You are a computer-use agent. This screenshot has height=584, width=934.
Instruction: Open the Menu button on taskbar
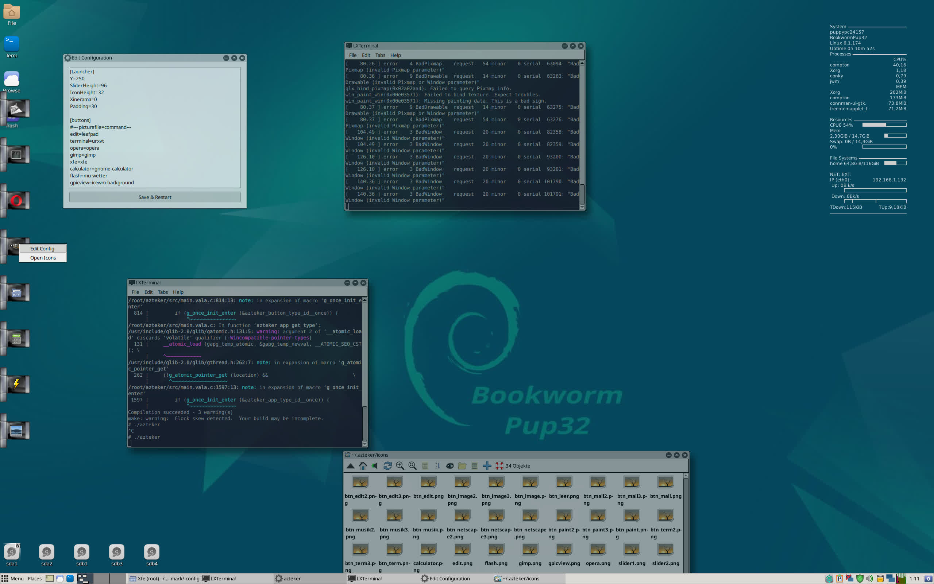point(13,579)
